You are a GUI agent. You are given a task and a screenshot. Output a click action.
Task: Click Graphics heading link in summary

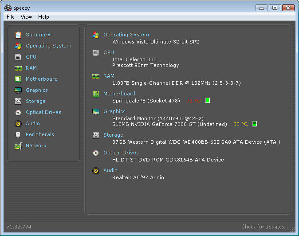click(114, 111)
